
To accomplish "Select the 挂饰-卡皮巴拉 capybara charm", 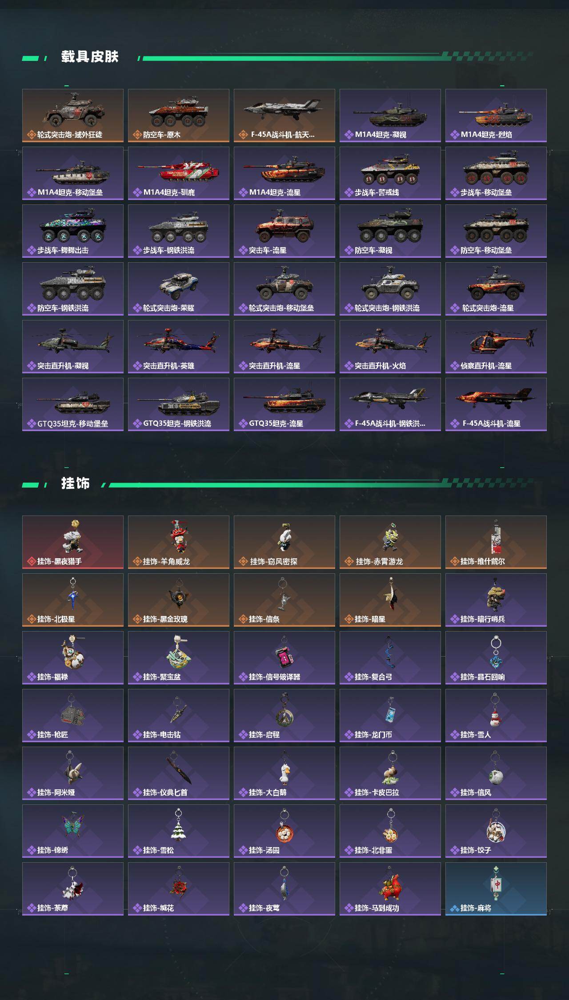I will (390, 773).
